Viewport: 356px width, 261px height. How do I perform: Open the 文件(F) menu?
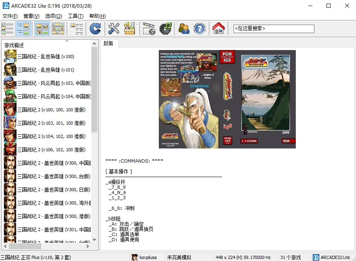[x=10, y=16]
